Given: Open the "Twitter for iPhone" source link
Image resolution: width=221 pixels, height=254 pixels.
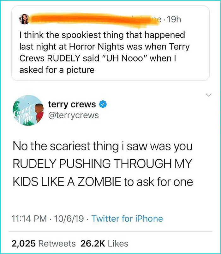Looking at the screenshot, I should [127, 219].
